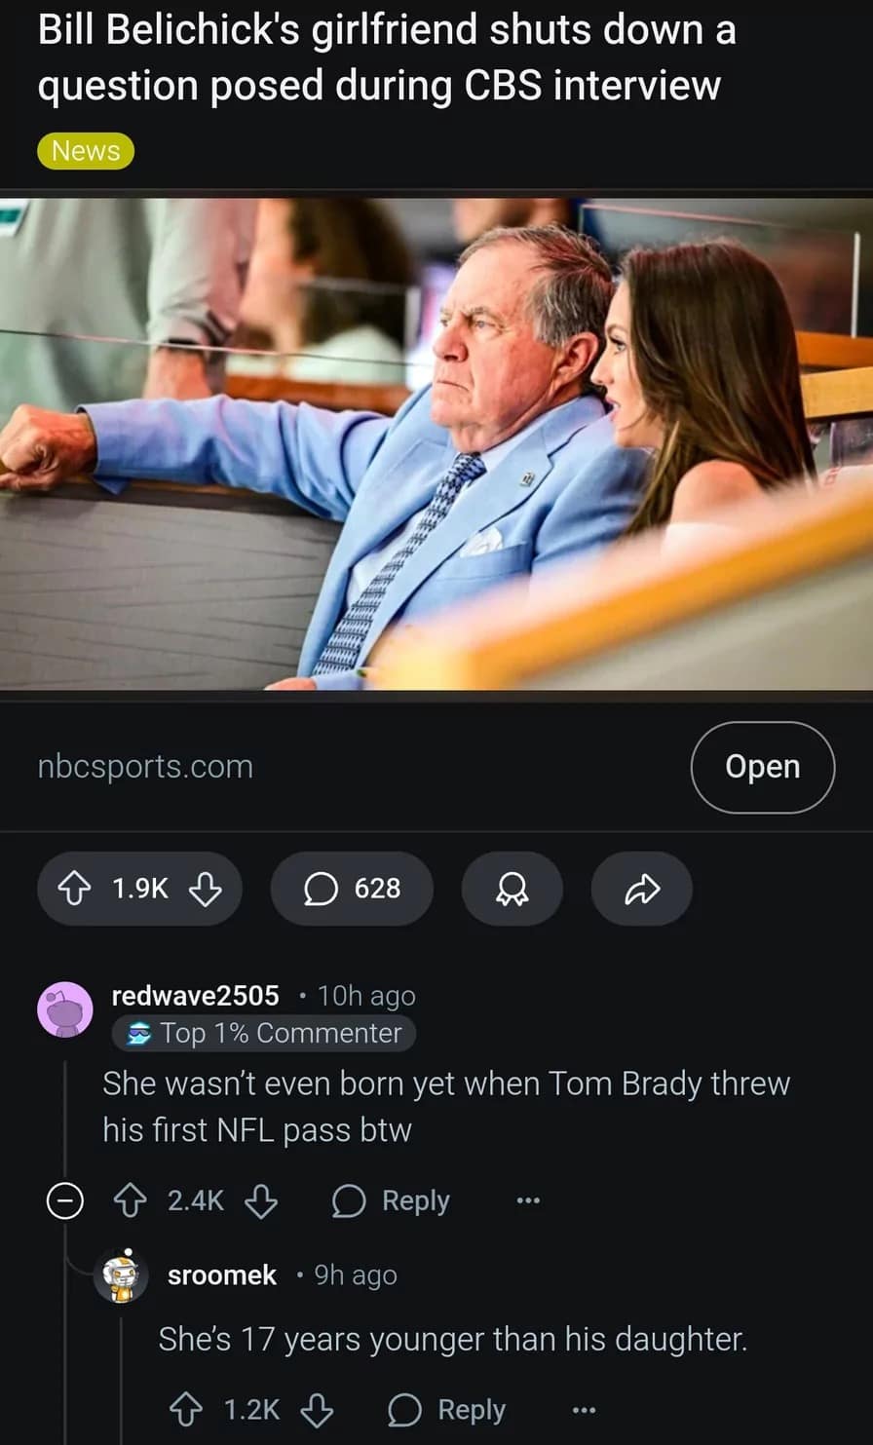Open the overflow menu on sroomek's comment
The image size is (873, 1445).
[x=582, y=1409]
